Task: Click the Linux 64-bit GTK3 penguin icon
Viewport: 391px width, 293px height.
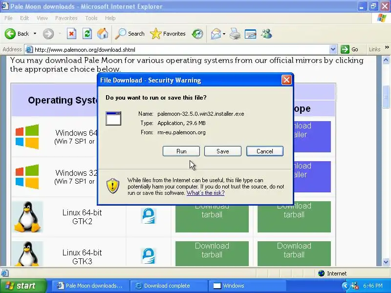Action: pyautogui.click(x=27, y=253)
